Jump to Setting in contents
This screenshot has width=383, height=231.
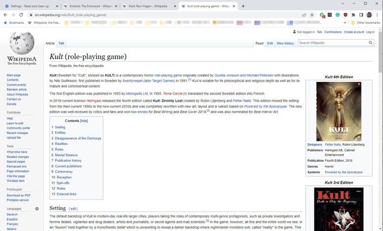pyautogui.click(x=60, y=127)
